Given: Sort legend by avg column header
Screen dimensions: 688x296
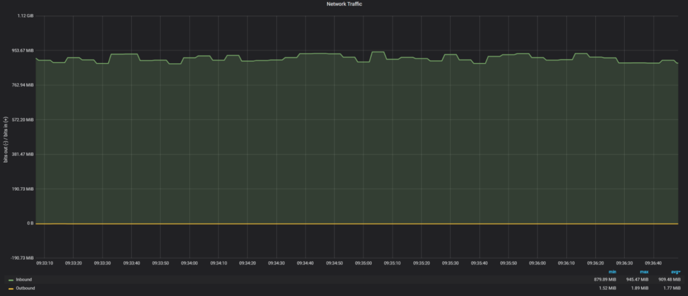Looking at the screenshot, I should (675, 271).
